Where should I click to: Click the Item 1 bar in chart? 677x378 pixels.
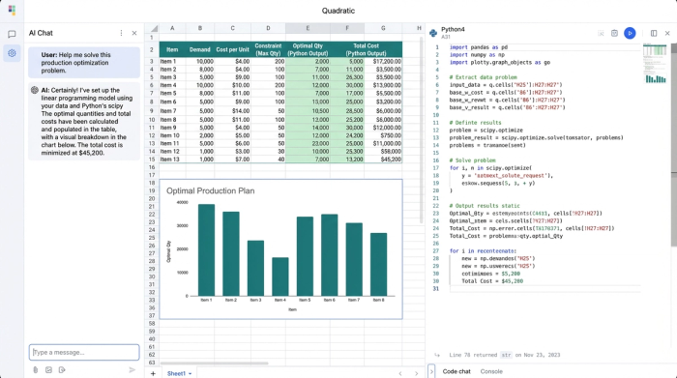coord(206,249)
